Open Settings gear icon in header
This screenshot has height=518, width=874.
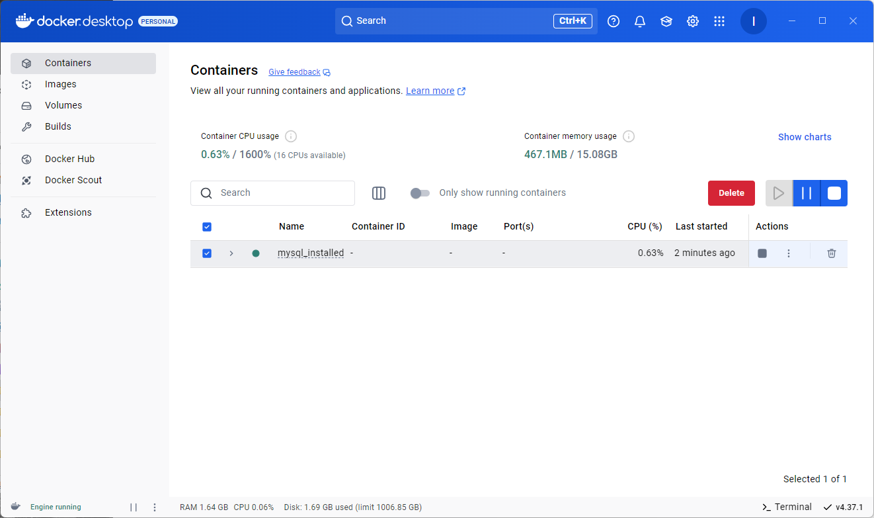693,21
